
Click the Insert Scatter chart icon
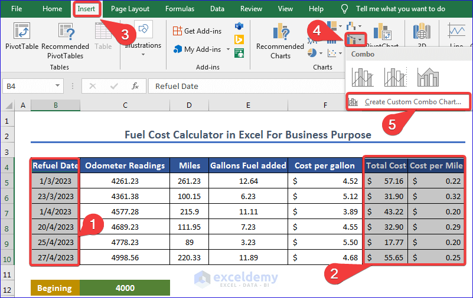[x=332, y=53]
